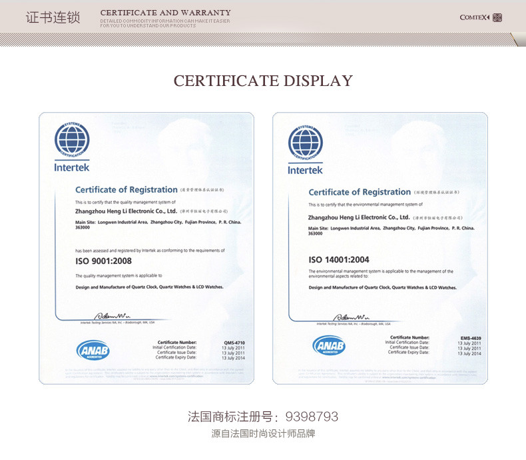Click the square emblem beside the COMTEX logo
The image size is (526, 460).
click(x=497, y=17)
